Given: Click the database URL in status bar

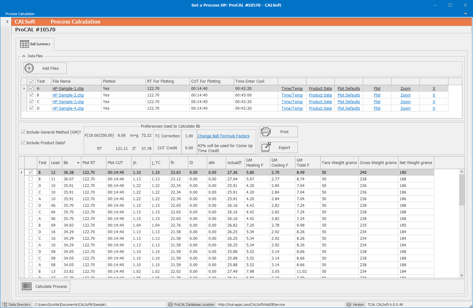Looking at the screenshot, I should (251, 305).
